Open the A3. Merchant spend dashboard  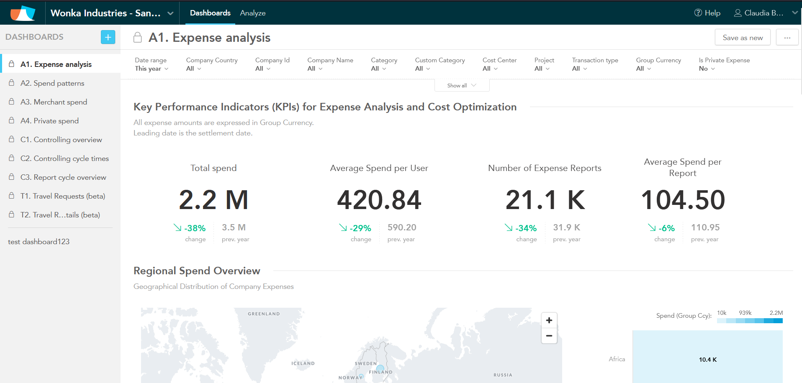coord(54,102)
